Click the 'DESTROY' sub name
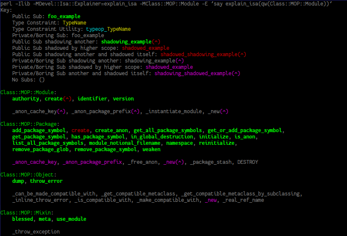 [x=248, y=162]
